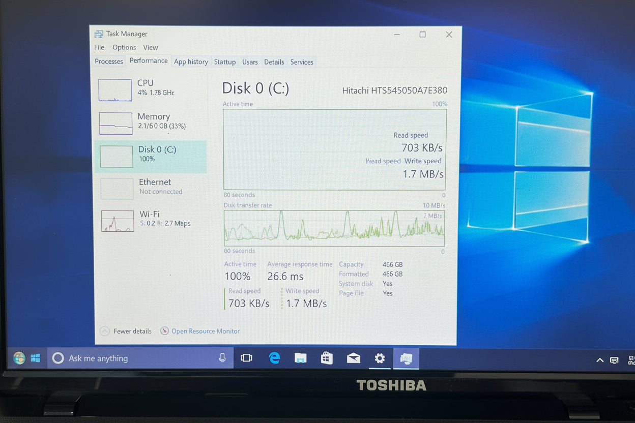This screenshot has height=423, width=635.
Task: Collapse with Fewer details arrow icon
Action: point(105,331)
